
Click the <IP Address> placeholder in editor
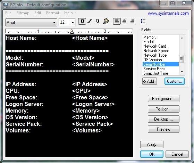click(x=90, y=84)
